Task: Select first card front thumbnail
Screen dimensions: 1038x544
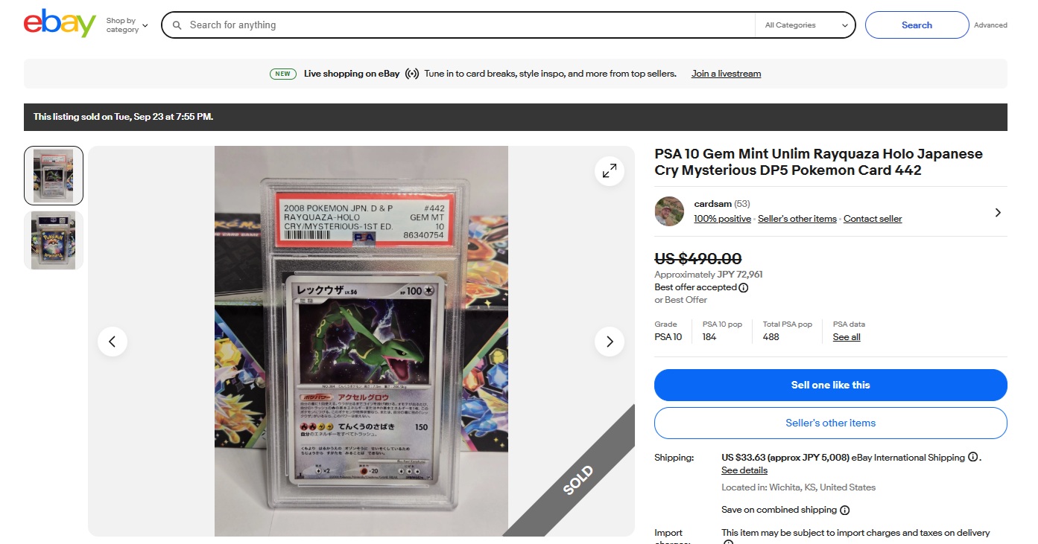Action: (x=54, y=176)
